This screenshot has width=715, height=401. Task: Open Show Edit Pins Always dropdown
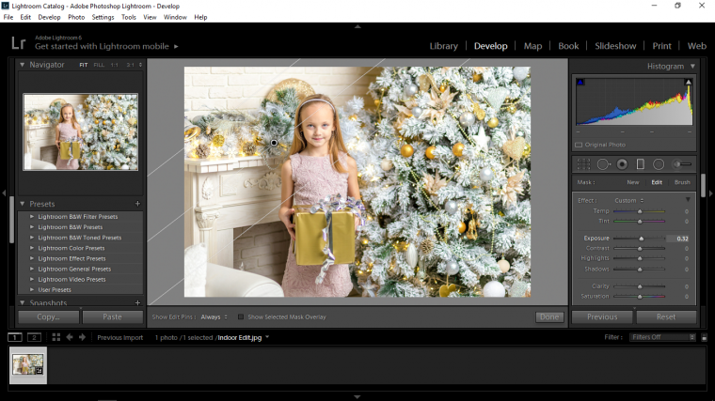tap(214, 316)
